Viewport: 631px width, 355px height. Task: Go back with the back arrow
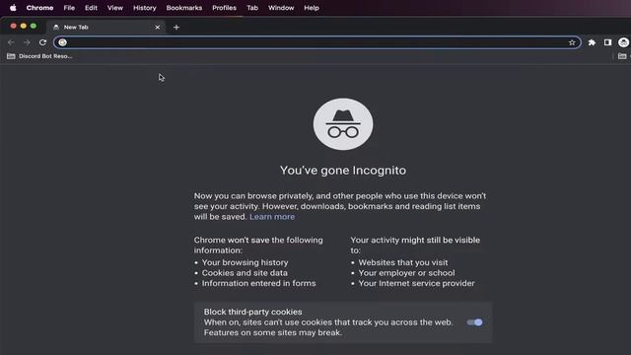[x=11, y=42]
